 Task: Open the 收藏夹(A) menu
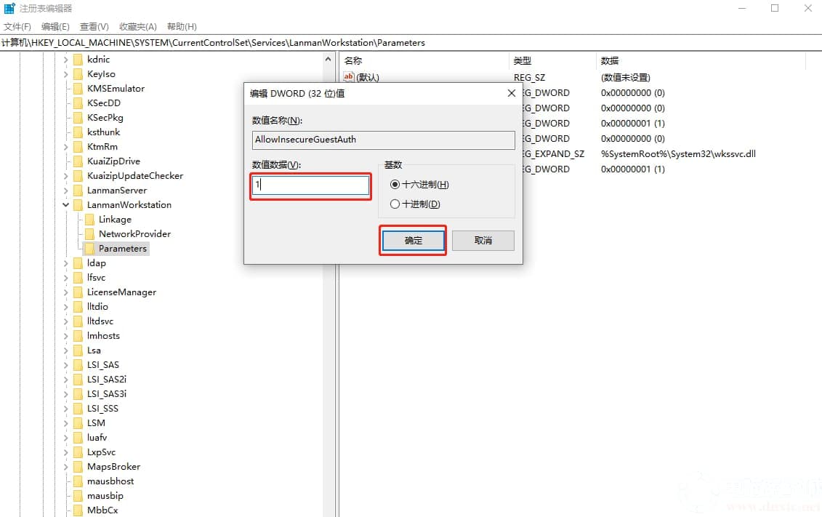[138, 27]
